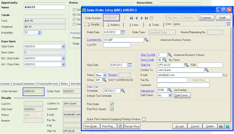
Task: Toggle Print Order checkbox
Action: (x=112, y=104)
